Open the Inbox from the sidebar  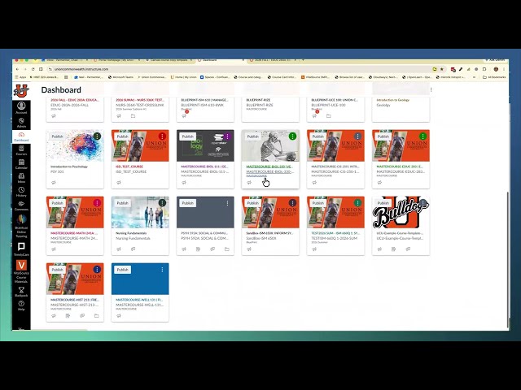(x=21, y=178)
